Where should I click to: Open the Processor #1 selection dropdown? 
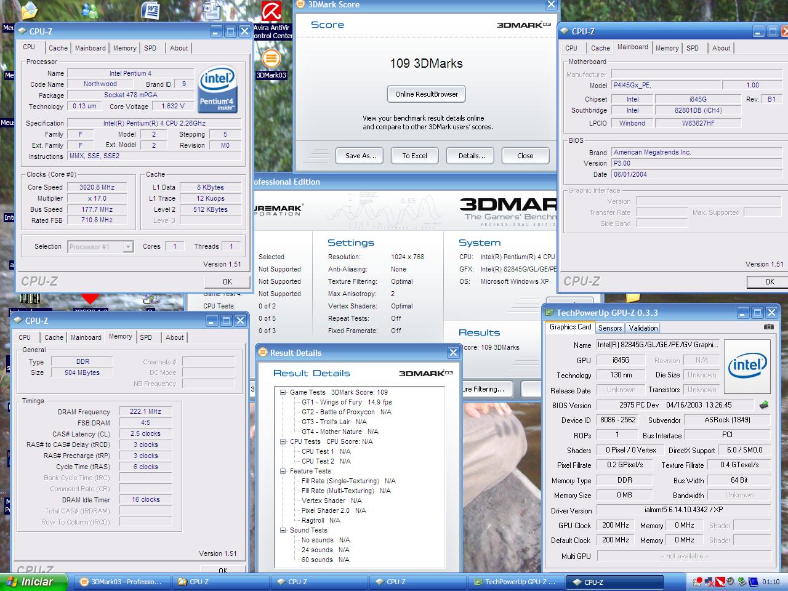point(128,247)
